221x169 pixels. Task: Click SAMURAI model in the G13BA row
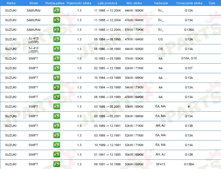tap(33, 30)
